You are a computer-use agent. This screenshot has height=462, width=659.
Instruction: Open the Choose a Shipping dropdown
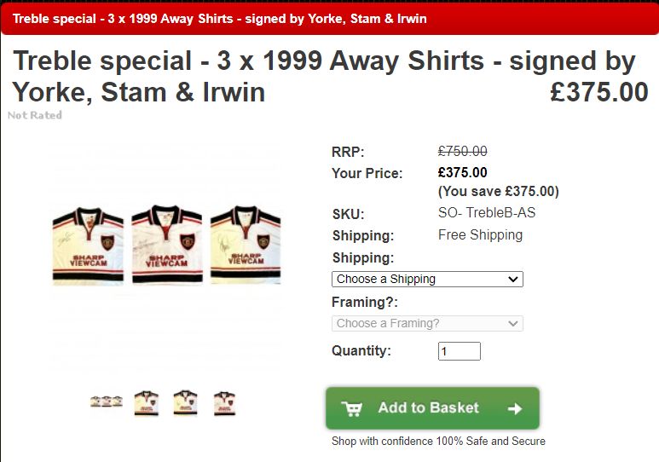426,279
